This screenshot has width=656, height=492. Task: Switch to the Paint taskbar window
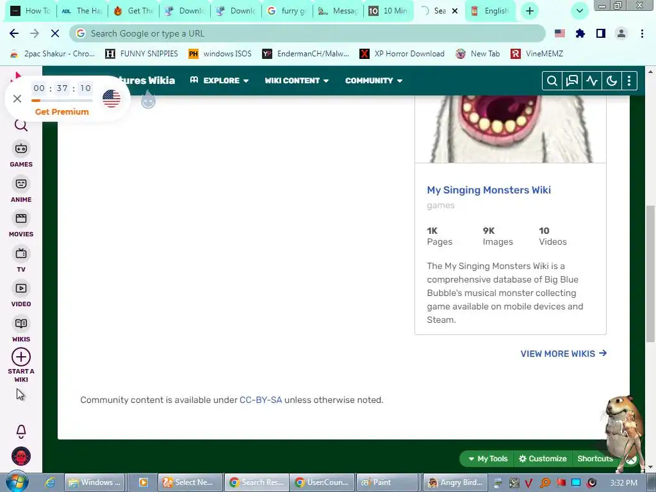point(386,482)
